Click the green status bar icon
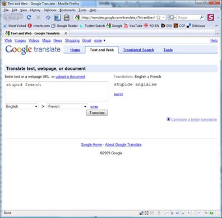The image size is (222, 218). [211, 213]
